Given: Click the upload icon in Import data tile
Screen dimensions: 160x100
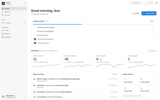Looking at the screenshot, I should pyautogui.click(x=125, y=88).
